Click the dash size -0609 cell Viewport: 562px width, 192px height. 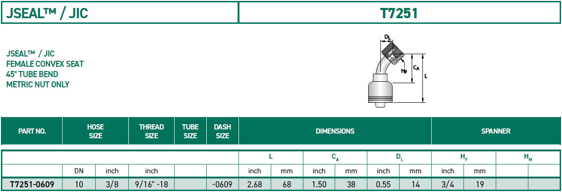[x=222, y=184]
